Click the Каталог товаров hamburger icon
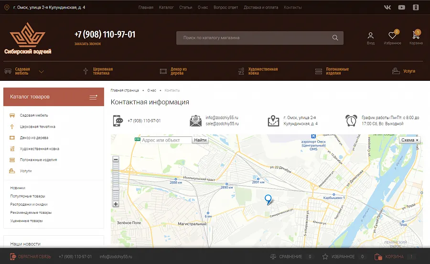 (x=93, y=97)
